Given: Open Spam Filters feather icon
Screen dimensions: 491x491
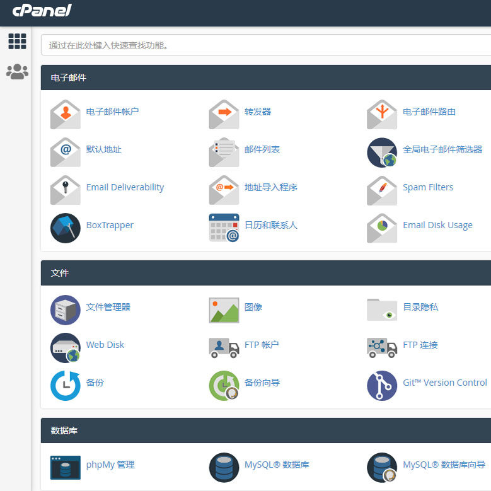Looking at the screenshot, I should point(382,190).
